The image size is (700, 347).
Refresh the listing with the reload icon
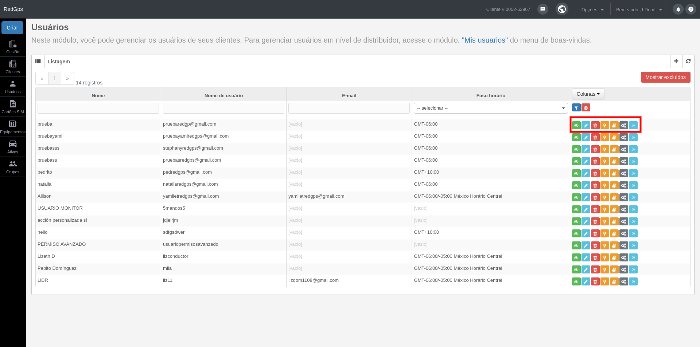click(688, 61)
